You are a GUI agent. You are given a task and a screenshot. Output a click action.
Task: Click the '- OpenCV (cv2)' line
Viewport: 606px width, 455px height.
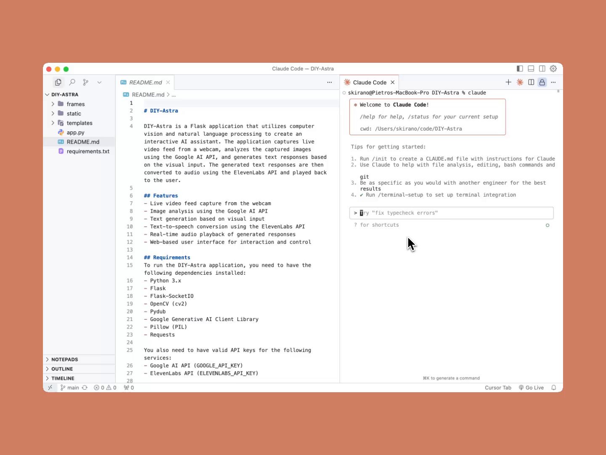pos(165,304)
